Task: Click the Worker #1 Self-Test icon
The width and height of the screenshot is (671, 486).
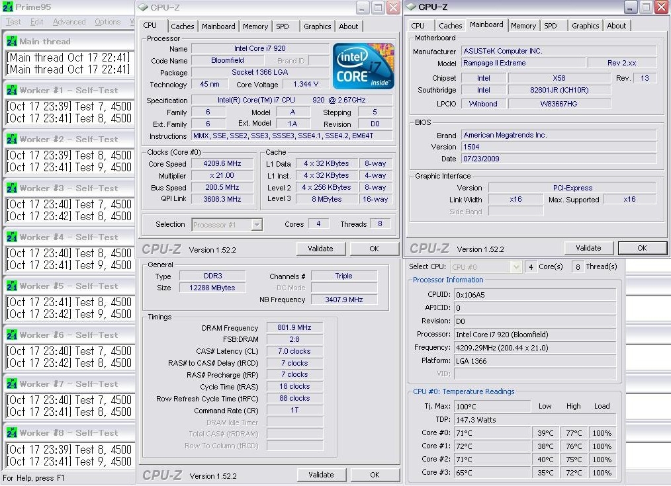Action: tap(11, 90)
